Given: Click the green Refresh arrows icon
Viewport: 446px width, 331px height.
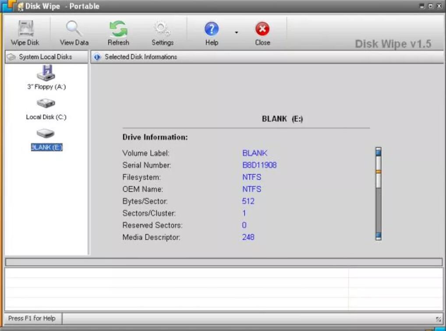Looking at the screenshot, I should (x=118, y=29).
